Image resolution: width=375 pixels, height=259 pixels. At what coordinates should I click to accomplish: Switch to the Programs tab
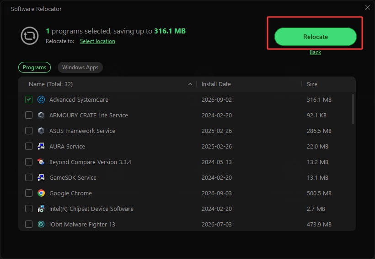click(x=34, y=67)
